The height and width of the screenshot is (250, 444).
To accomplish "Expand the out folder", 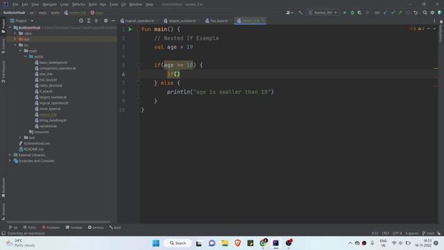I will coord(15,39).
